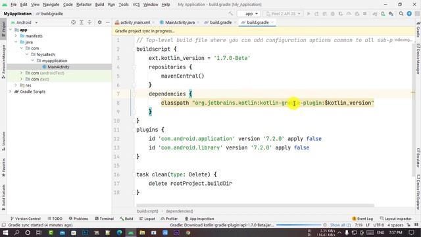The image size is (421, 237).
Task: Click the fold toggle on buildscript line 2
Action: click(x=134, y=49)
